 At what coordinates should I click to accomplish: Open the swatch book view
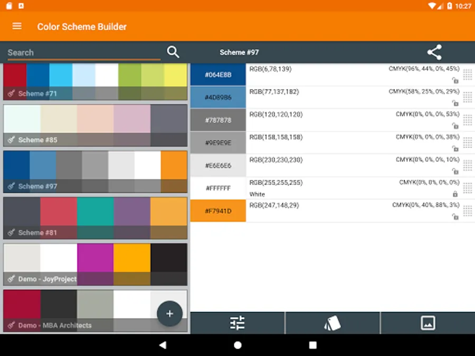[x=332, y=322]
